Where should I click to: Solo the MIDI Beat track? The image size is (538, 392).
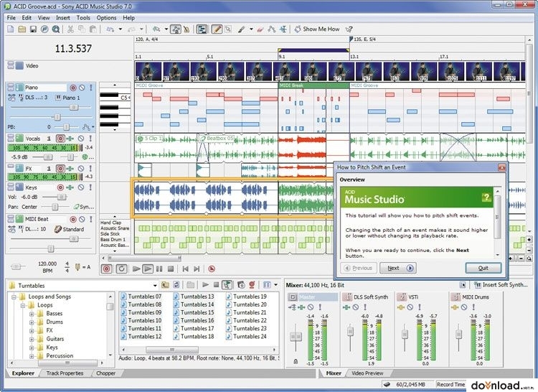pos(91,219)
